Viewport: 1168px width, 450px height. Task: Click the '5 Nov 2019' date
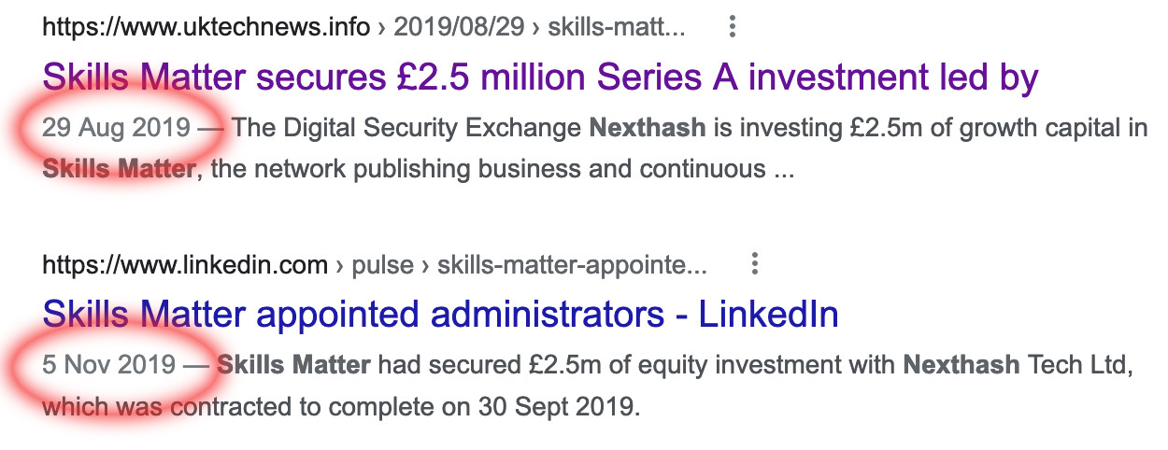pyautogui.click(x=108, y=364)
